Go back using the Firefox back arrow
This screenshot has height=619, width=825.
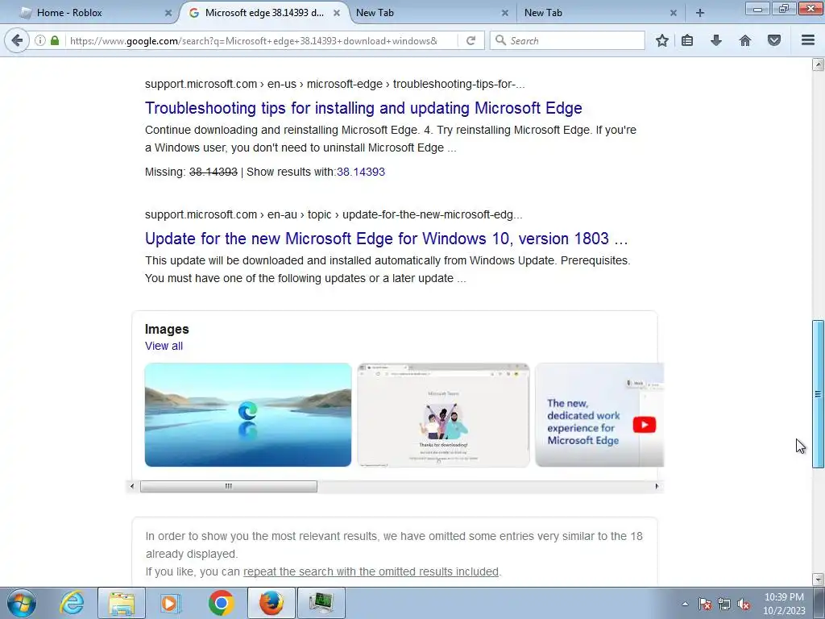pos(18,40)
